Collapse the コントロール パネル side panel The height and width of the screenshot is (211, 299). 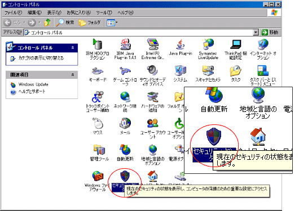[x=73, y=48]
